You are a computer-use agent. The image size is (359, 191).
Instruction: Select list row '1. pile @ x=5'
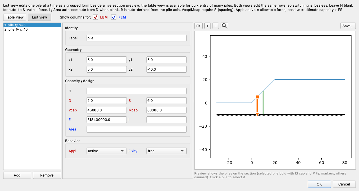point(32,25)
